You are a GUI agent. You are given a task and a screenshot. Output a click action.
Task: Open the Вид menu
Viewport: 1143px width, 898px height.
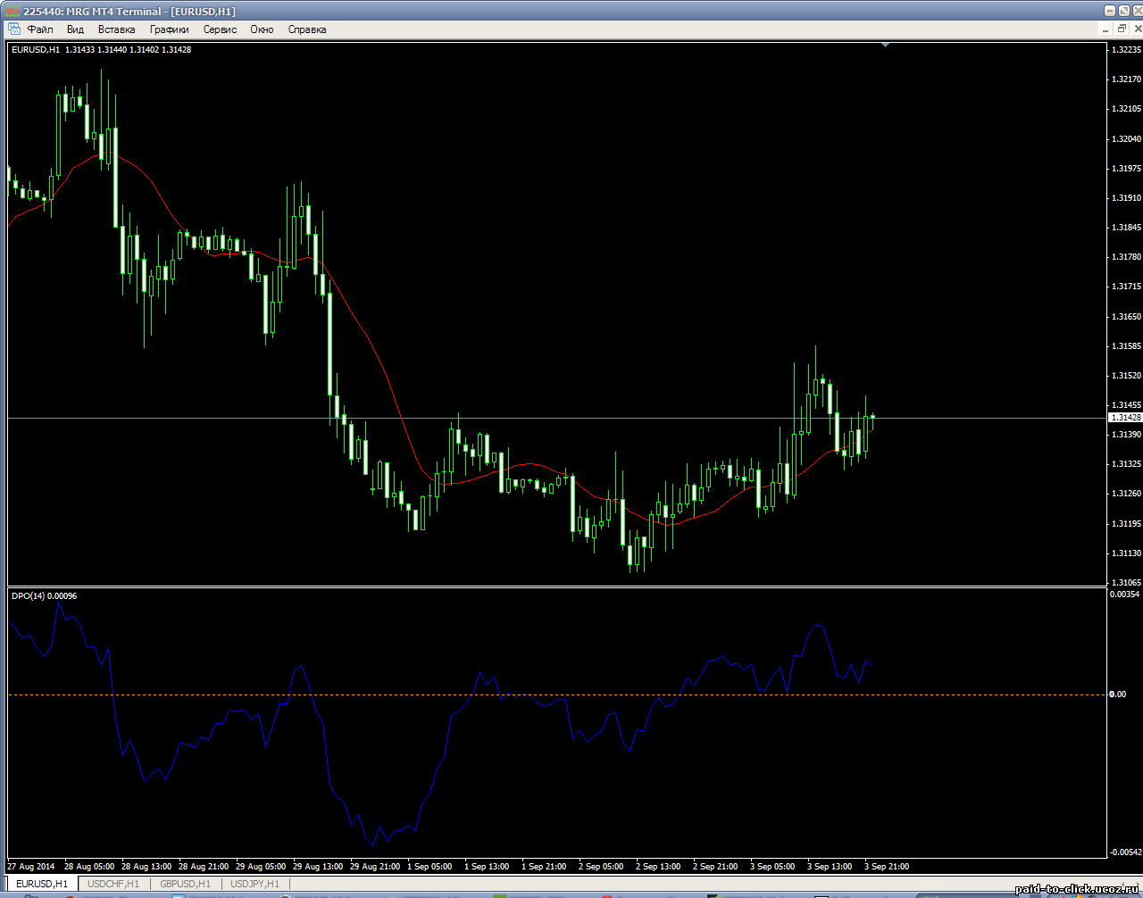coord(75,29)
